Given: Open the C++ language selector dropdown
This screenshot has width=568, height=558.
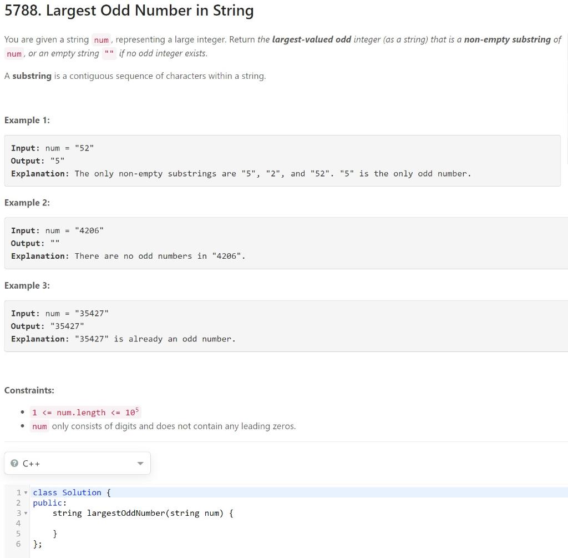Looking at the screenshot, I should click(77, 463).
